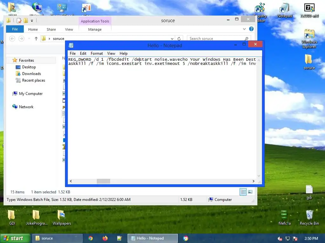Image resolution: width=325 pixels, height=243 pixels.
Task: Click the Action Center flag tray icon
Action: coord(295,239)
